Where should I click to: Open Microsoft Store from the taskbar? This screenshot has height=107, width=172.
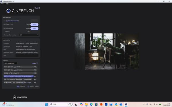[96, 104]
